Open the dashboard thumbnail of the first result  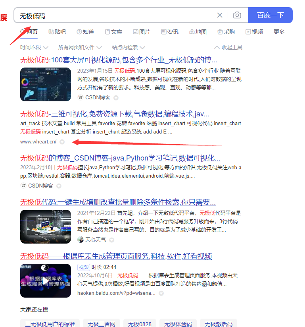[x=46, y=85]
